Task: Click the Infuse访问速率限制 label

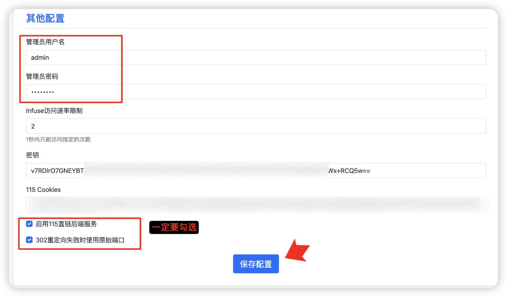Action: click(x=54, y=111)
